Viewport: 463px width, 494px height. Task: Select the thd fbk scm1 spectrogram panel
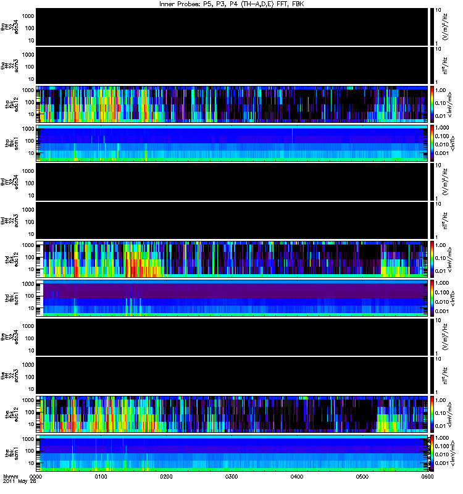click(232, 298)
